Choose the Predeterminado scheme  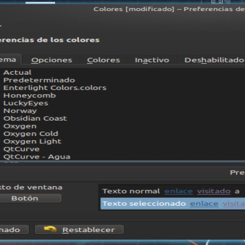coord(39,80)
